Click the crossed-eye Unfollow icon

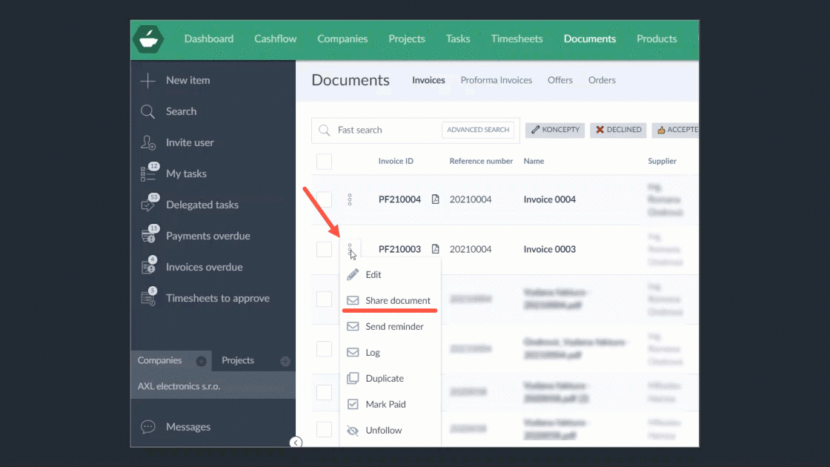[353, 431]
